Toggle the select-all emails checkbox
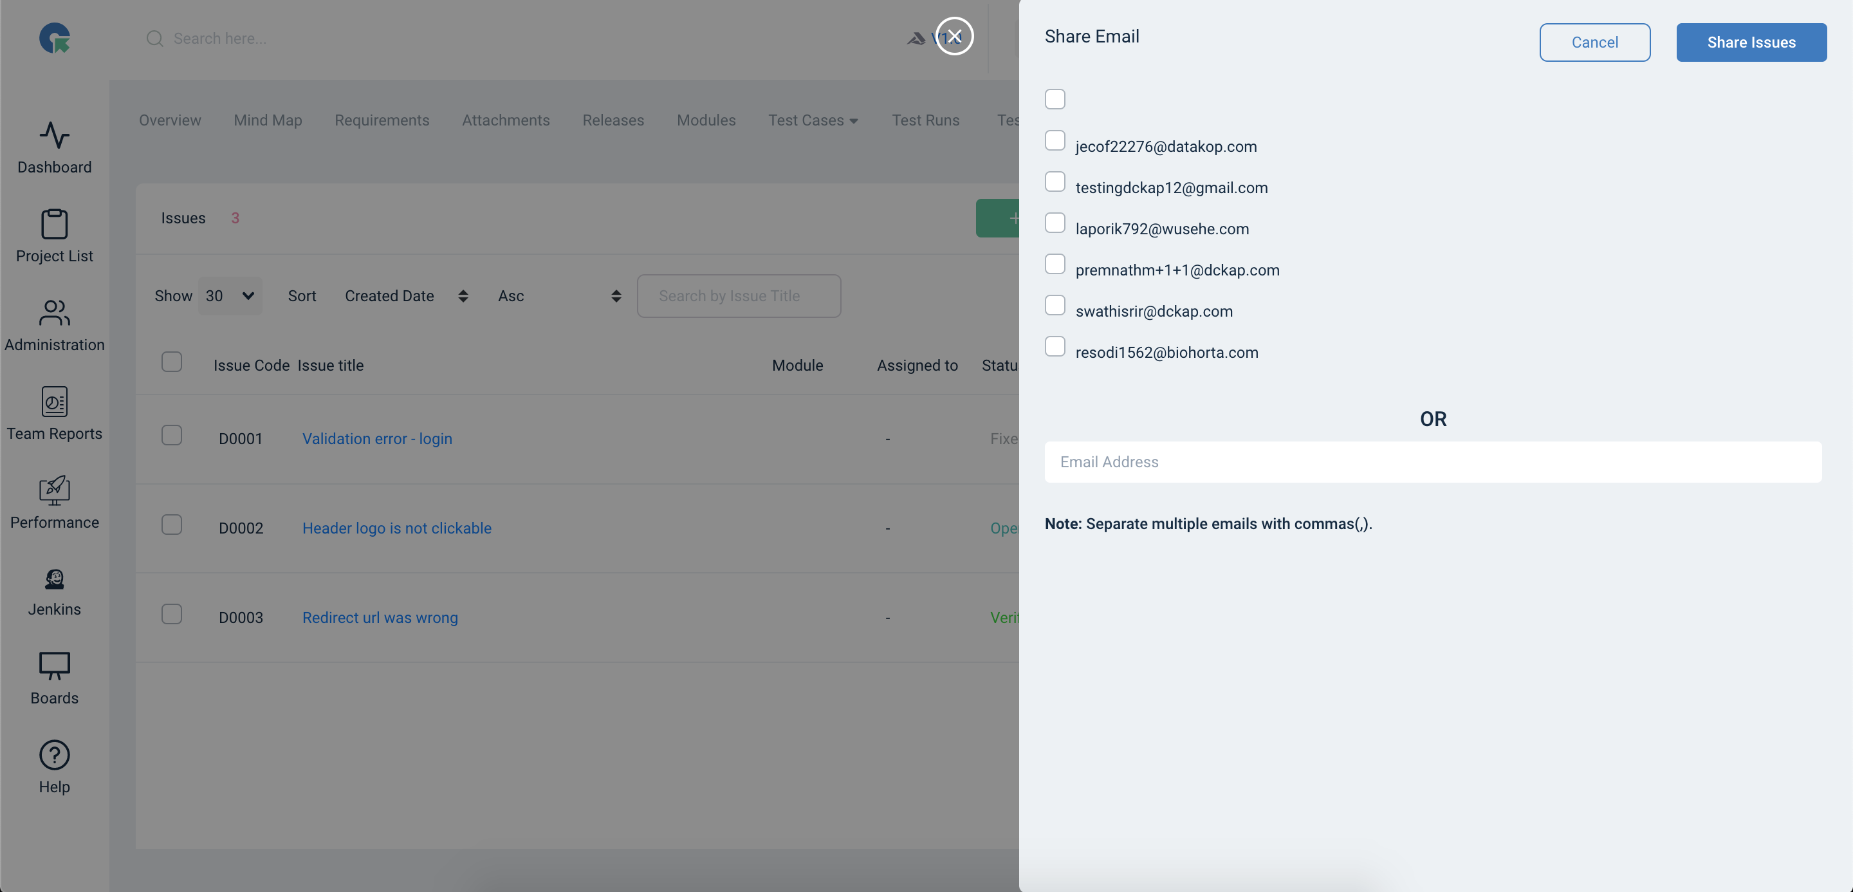Viewport: 1853px width, 892px height. coord(1055,99)
